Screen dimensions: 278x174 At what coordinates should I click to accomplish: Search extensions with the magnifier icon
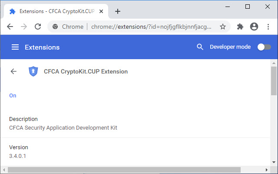tap(200, 47)
